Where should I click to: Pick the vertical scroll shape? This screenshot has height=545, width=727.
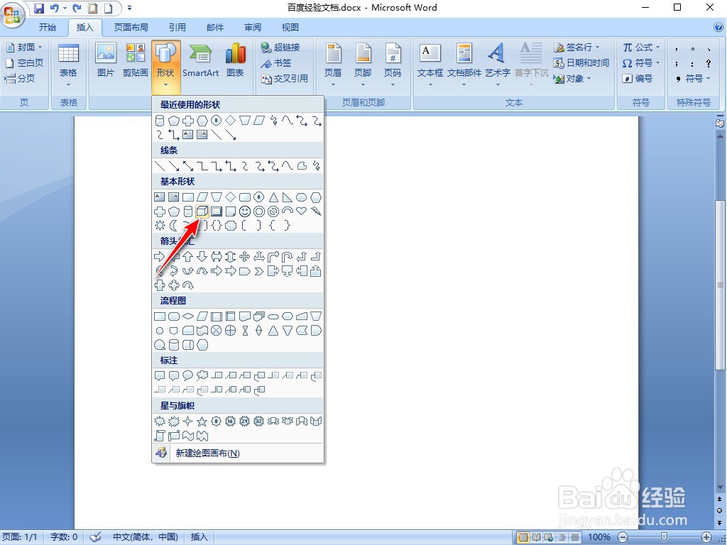point(160,436)
